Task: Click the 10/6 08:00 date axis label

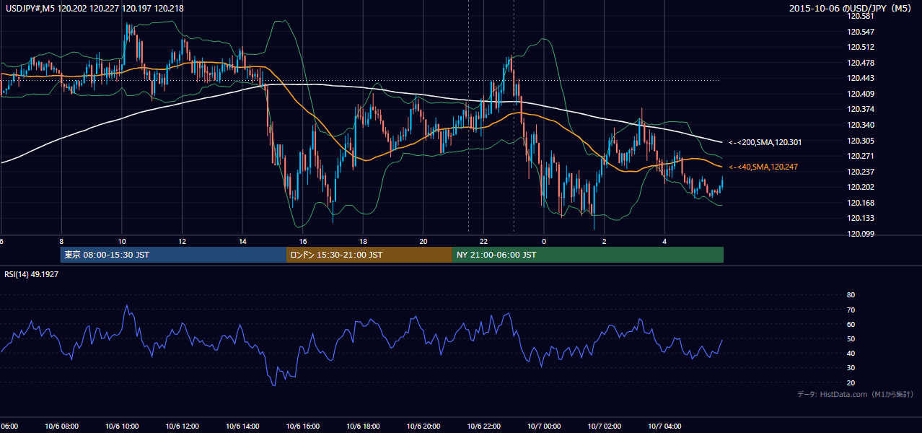Action: click(x=61, y=427)
